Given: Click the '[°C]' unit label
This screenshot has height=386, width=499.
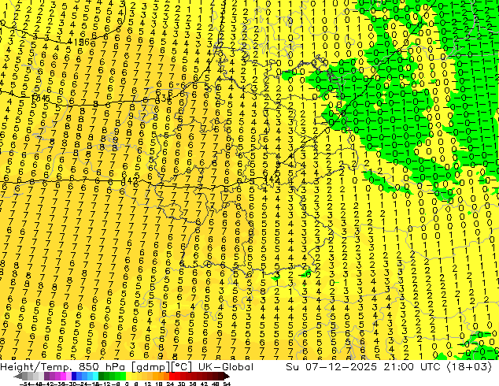Looking at the screenshot, I should tap(181, 367).
